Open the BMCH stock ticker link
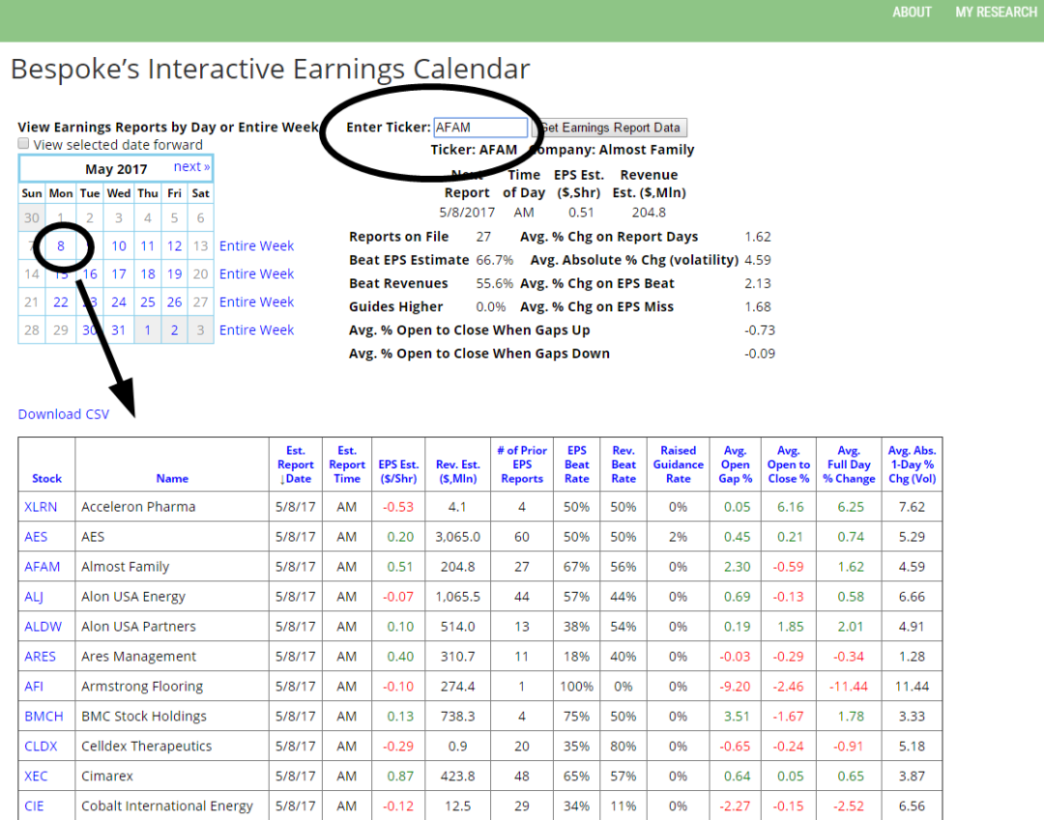 tap(43, 717)
